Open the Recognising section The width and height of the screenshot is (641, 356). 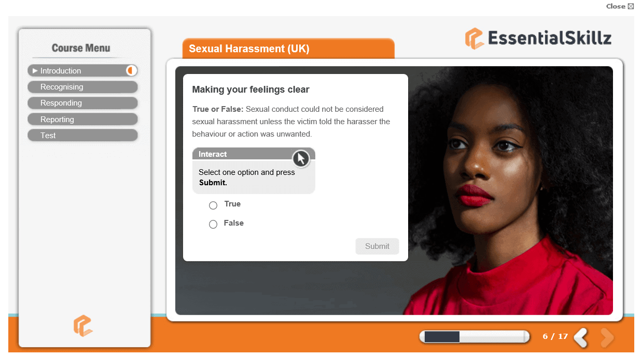[82, 87]
